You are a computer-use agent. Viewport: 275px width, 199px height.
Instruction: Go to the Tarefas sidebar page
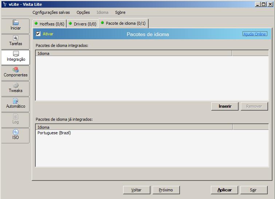pos(15,41)
